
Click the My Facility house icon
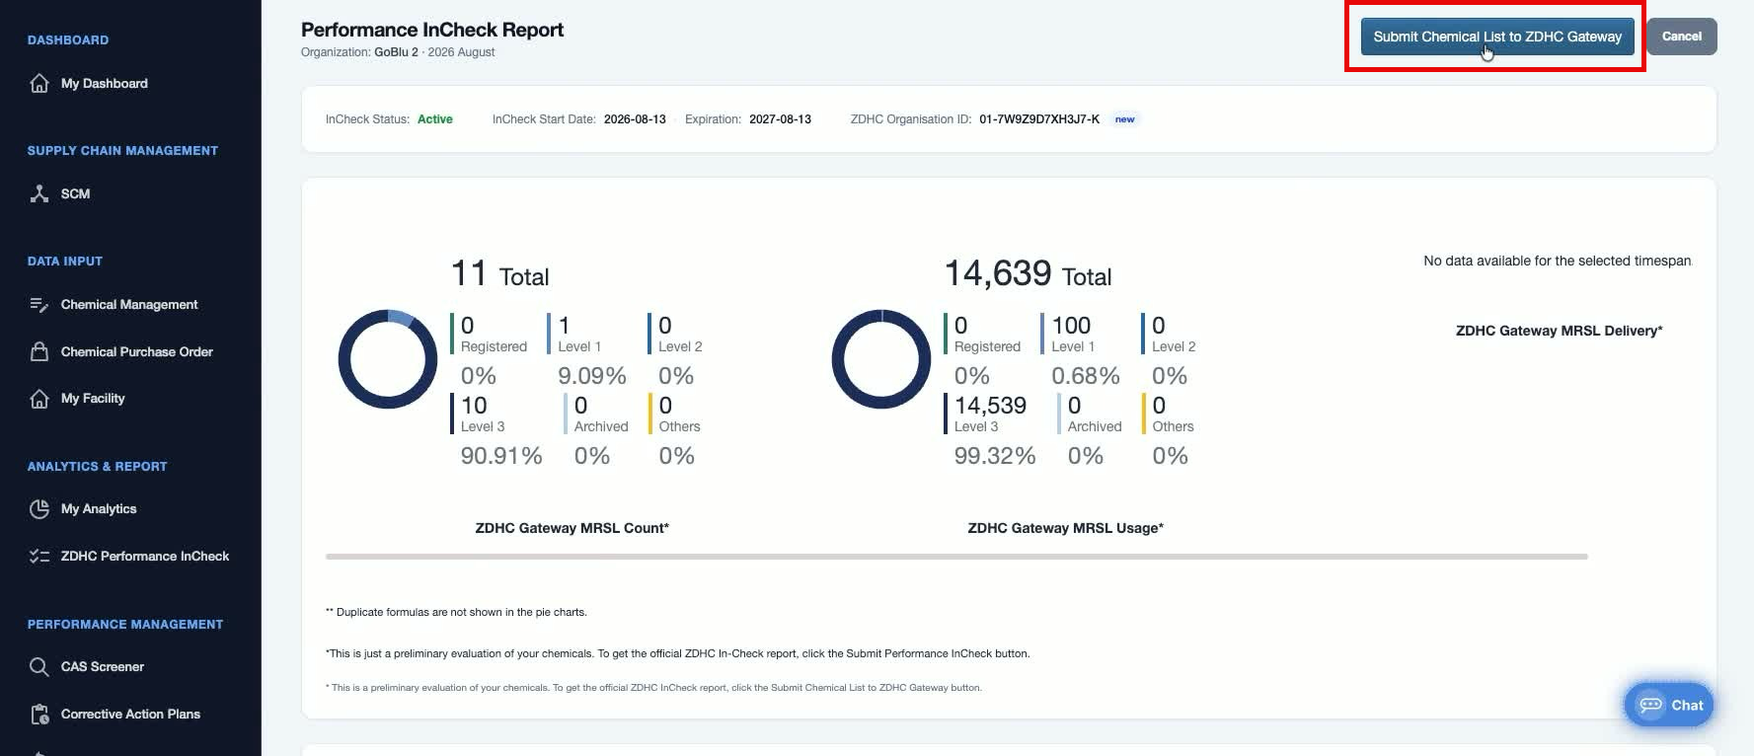click(39, 399)
